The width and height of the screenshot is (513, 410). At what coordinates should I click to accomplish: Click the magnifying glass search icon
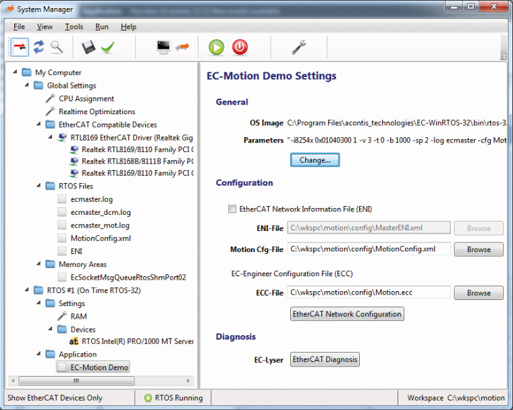click(57, 47)
